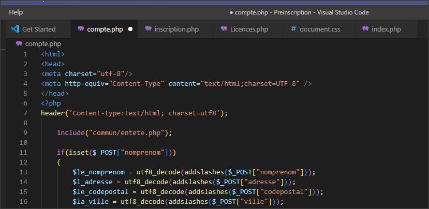Click the opening brace on line 12
Screen dimensions: 429x209
point(59,162)
